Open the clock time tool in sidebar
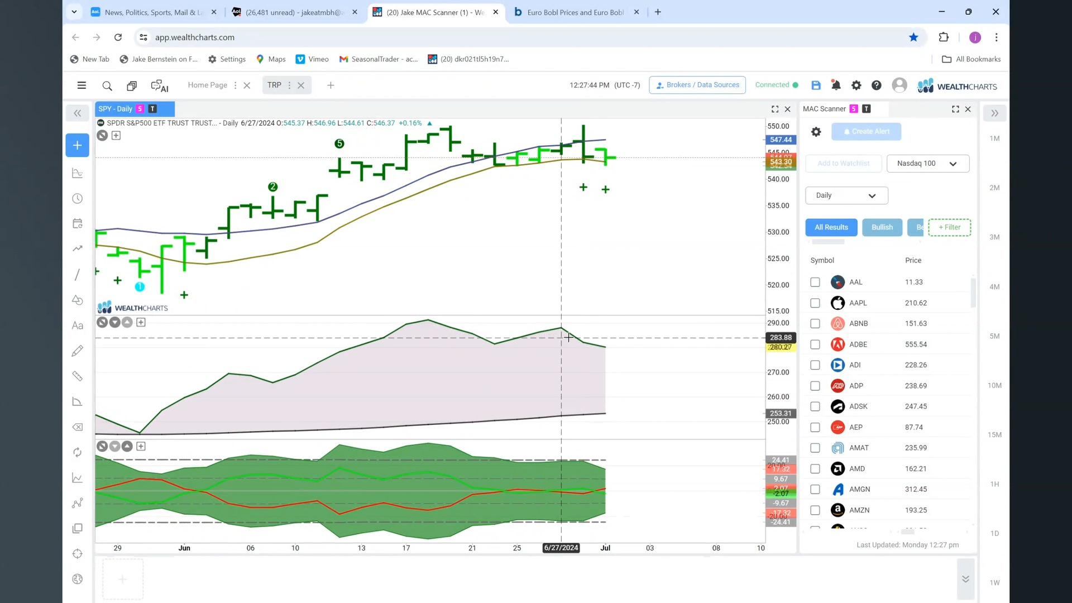Viewport: 1072px width, 603px height. click(x=78, y=199)
